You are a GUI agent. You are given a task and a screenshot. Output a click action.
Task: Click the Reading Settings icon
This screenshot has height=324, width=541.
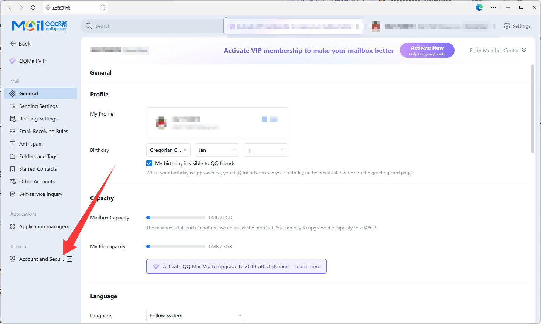tap(13, 119)
